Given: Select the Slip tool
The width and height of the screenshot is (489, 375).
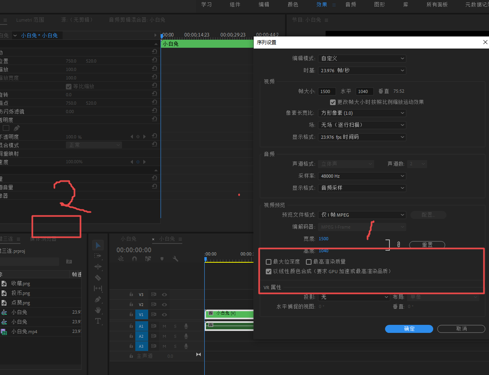Looking at the screenshot, I should click(98, 288).
